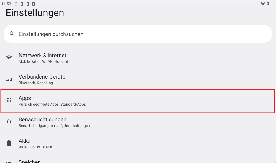Open the Verbundene Geräte entry

click(x=42, y=77)
